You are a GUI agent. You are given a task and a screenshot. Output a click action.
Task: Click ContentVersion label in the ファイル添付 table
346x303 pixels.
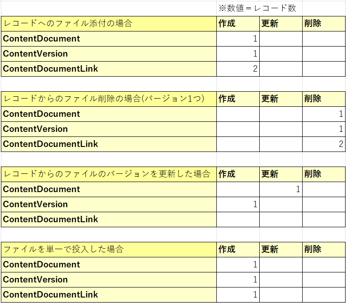109,54
